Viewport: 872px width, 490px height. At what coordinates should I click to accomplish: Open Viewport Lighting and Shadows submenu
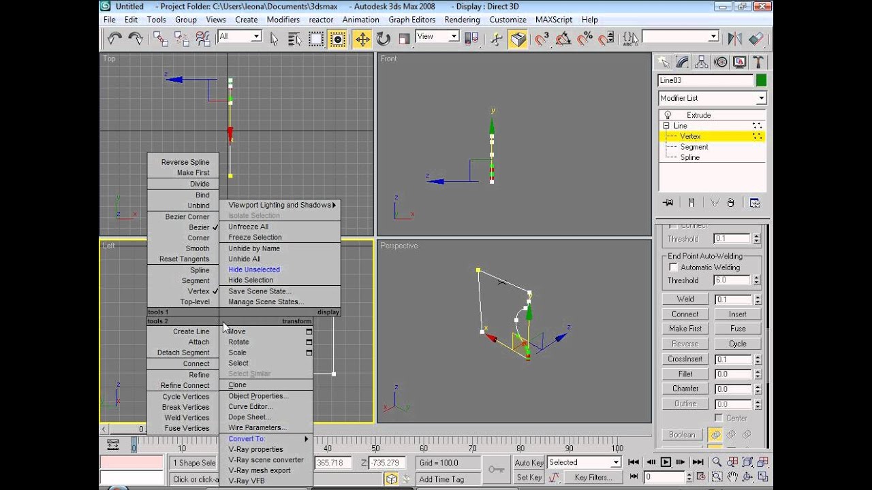pos(280,205)
